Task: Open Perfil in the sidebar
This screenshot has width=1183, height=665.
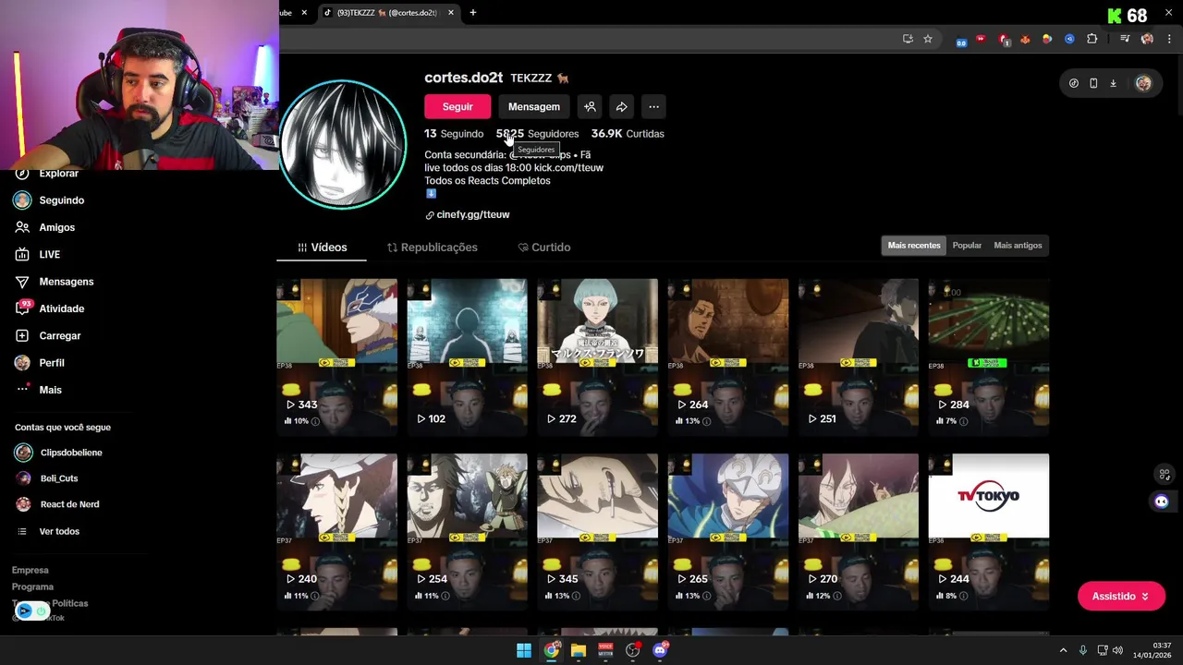Action: [40, 363]
